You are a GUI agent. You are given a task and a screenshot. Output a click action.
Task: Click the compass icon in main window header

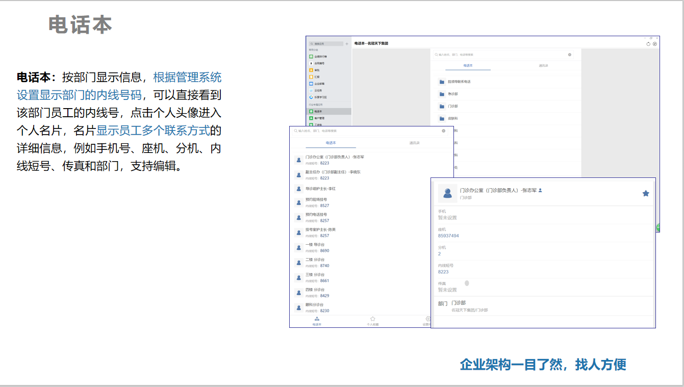(x=655, y=44)
